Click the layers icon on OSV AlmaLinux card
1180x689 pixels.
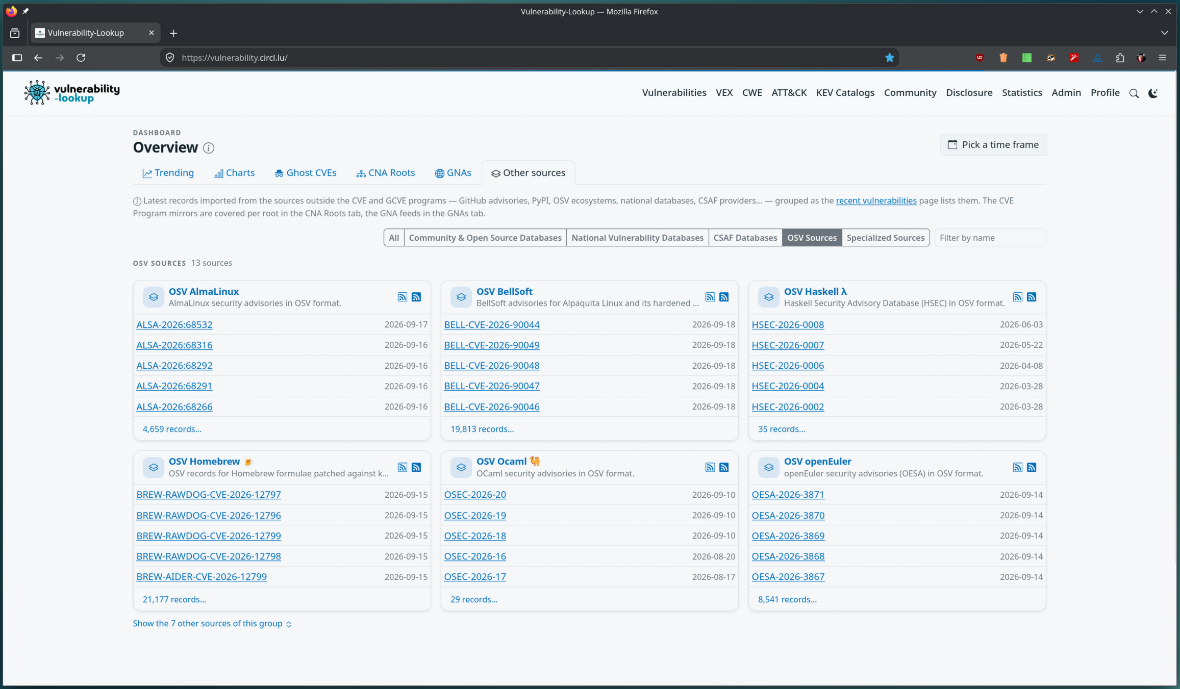[153, 297]
